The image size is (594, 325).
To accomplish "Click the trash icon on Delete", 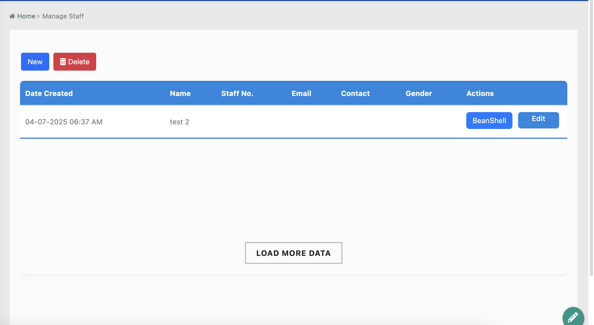I will click(x=63, y=62).
